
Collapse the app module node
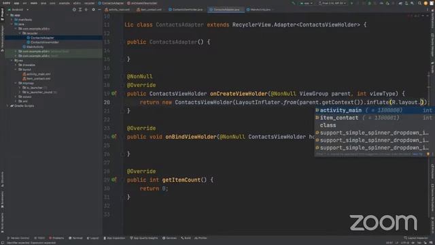[7, 15]
